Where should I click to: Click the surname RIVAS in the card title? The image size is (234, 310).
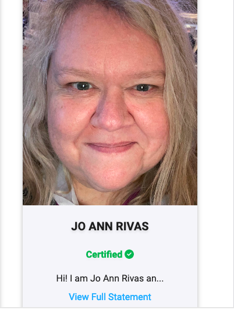(132, 226)
